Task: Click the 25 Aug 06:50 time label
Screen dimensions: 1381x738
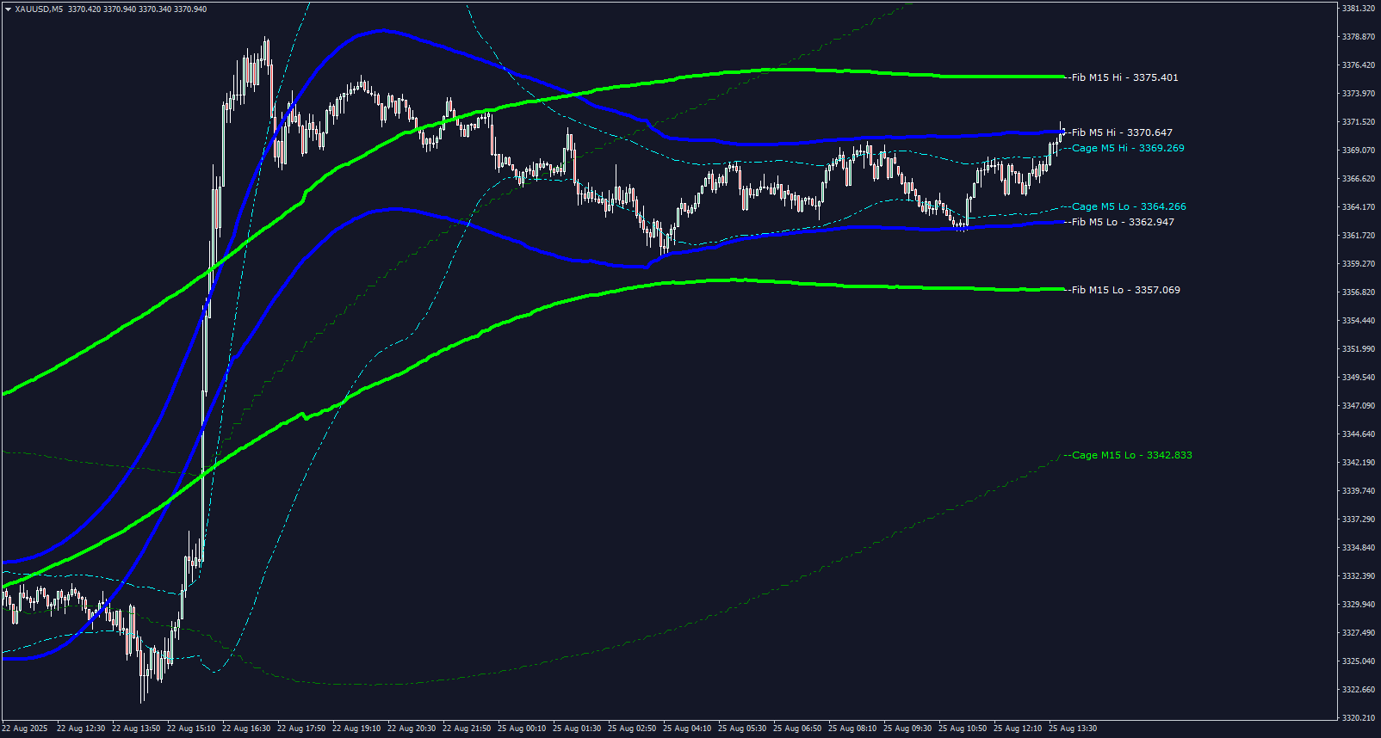Action: pyautogui.click(x=796, y=729)
